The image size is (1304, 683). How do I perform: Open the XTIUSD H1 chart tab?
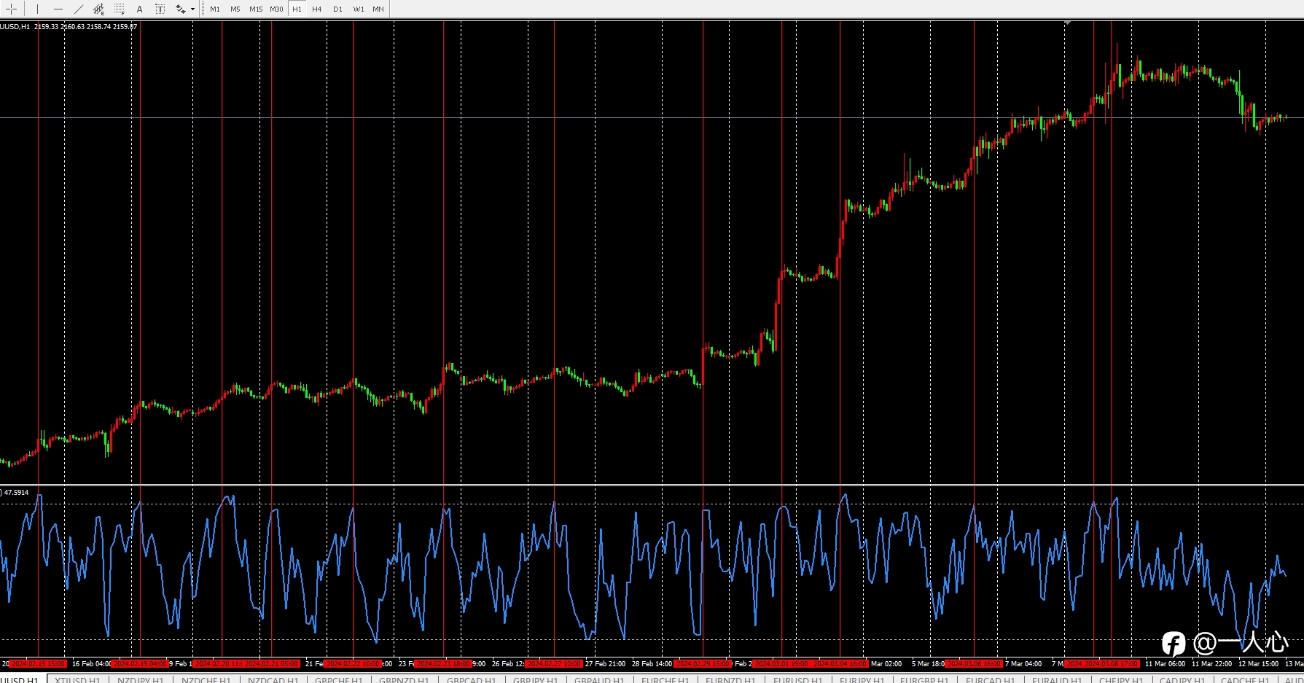(x=77, y=679)
